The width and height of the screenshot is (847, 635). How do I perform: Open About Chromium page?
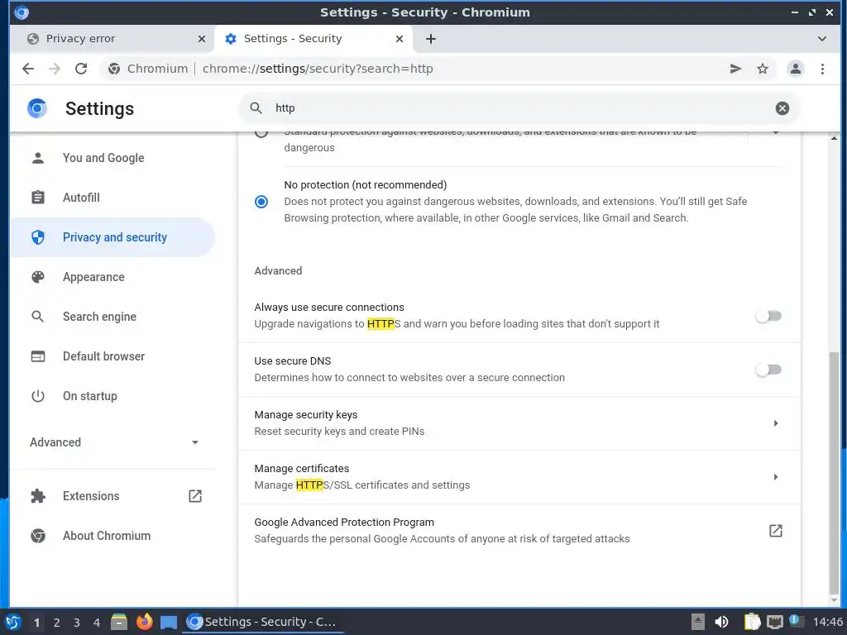[112, 536]
